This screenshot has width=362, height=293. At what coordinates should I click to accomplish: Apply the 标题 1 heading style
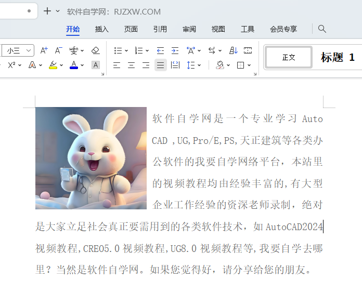click(338, 57)
